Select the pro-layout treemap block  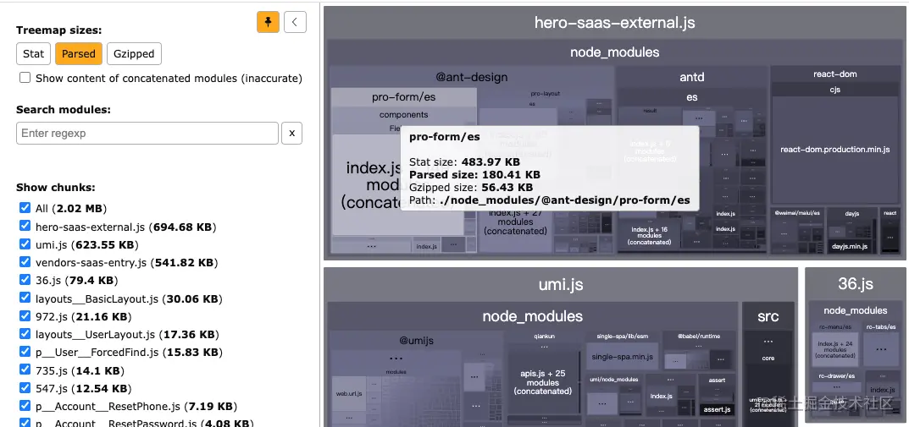click(545, 93)
